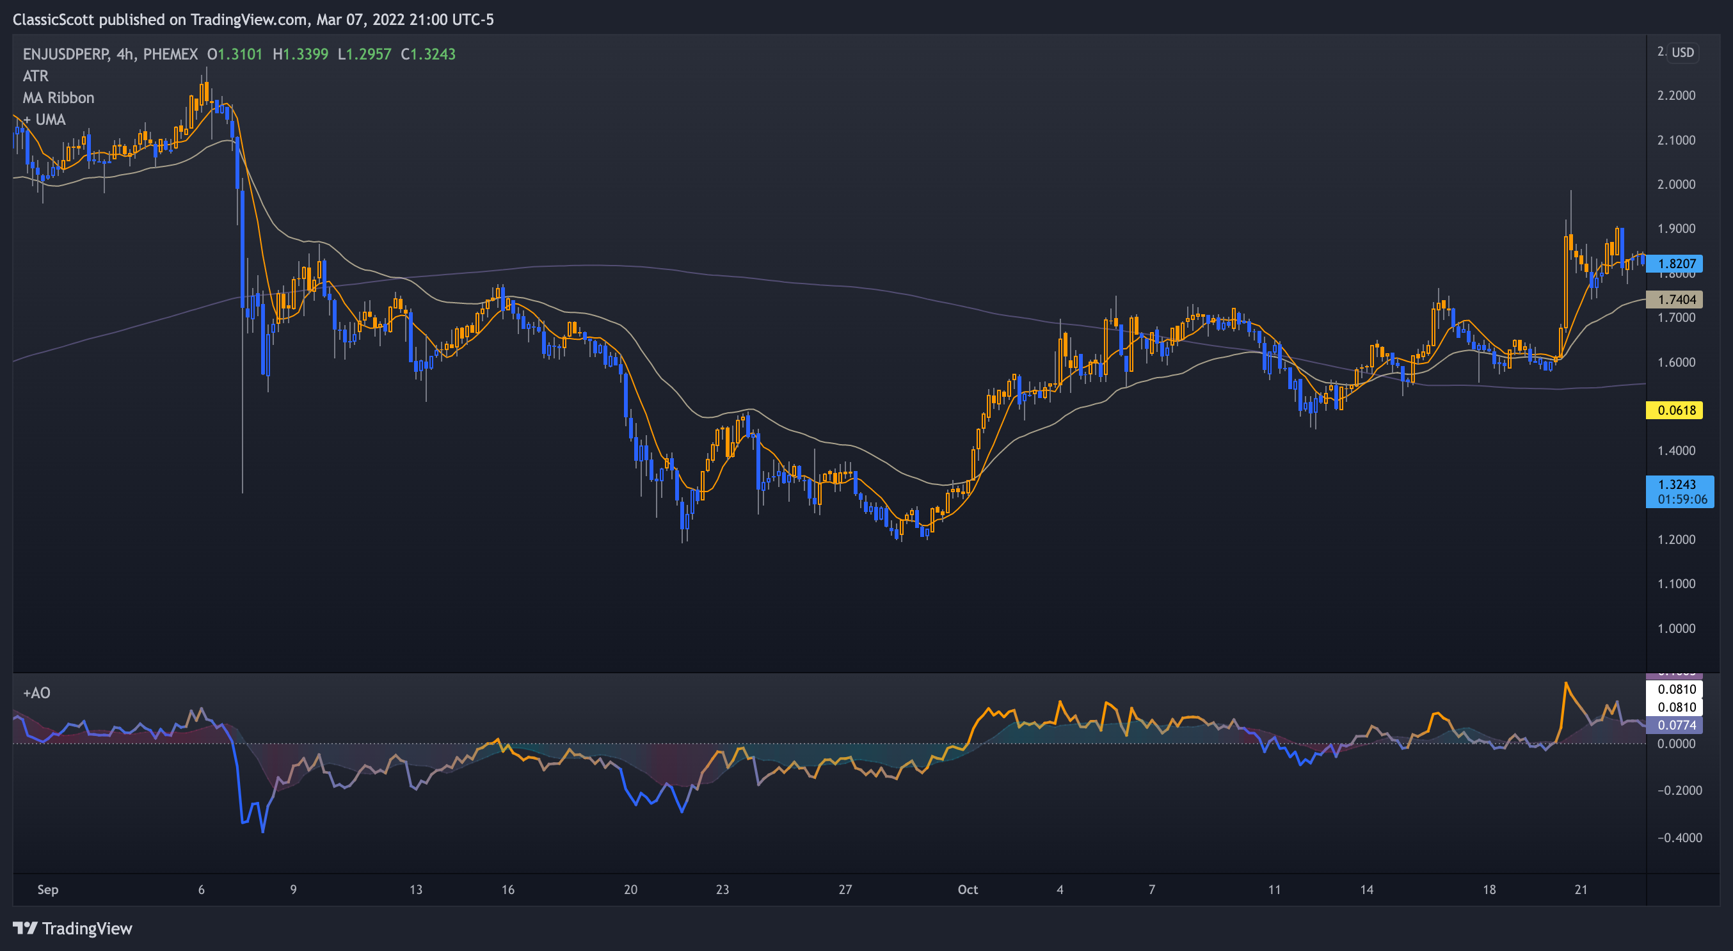Click the + UMA indicator label
Viewport: 1733px width, 951px height.
[x=44, y=120]
